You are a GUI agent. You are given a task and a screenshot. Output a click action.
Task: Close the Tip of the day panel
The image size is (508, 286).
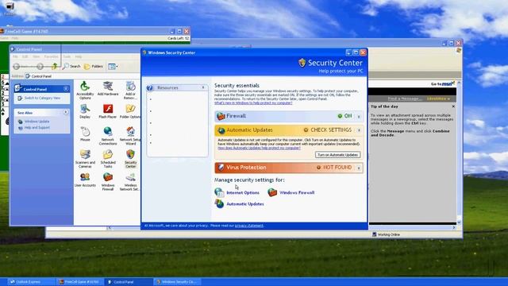(x=453, y=106)
